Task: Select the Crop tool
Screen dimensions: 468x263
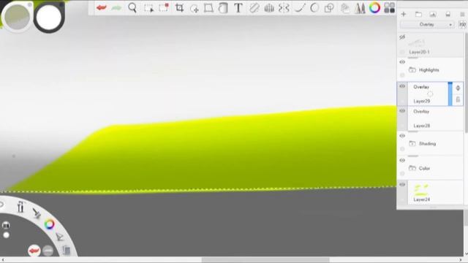Action: [x=179, y=8]
